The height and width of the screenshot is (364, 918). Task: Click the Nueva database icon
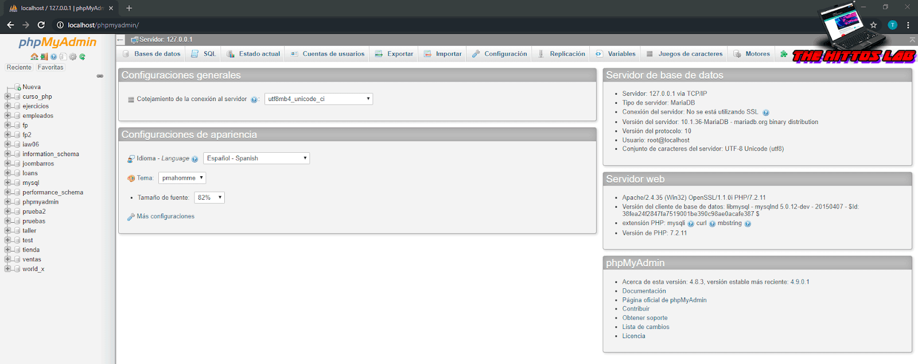point(18,87)
